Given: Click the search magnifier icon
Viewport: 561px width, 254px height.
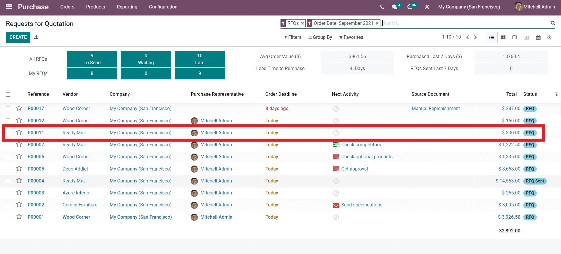Looking at the screenshot, I should pos(553,23).
